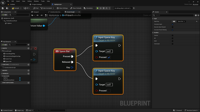Viewport: 200px width, 112px height.
Task: Close the Event Graph tab
Action: click(x=79, y=12)
